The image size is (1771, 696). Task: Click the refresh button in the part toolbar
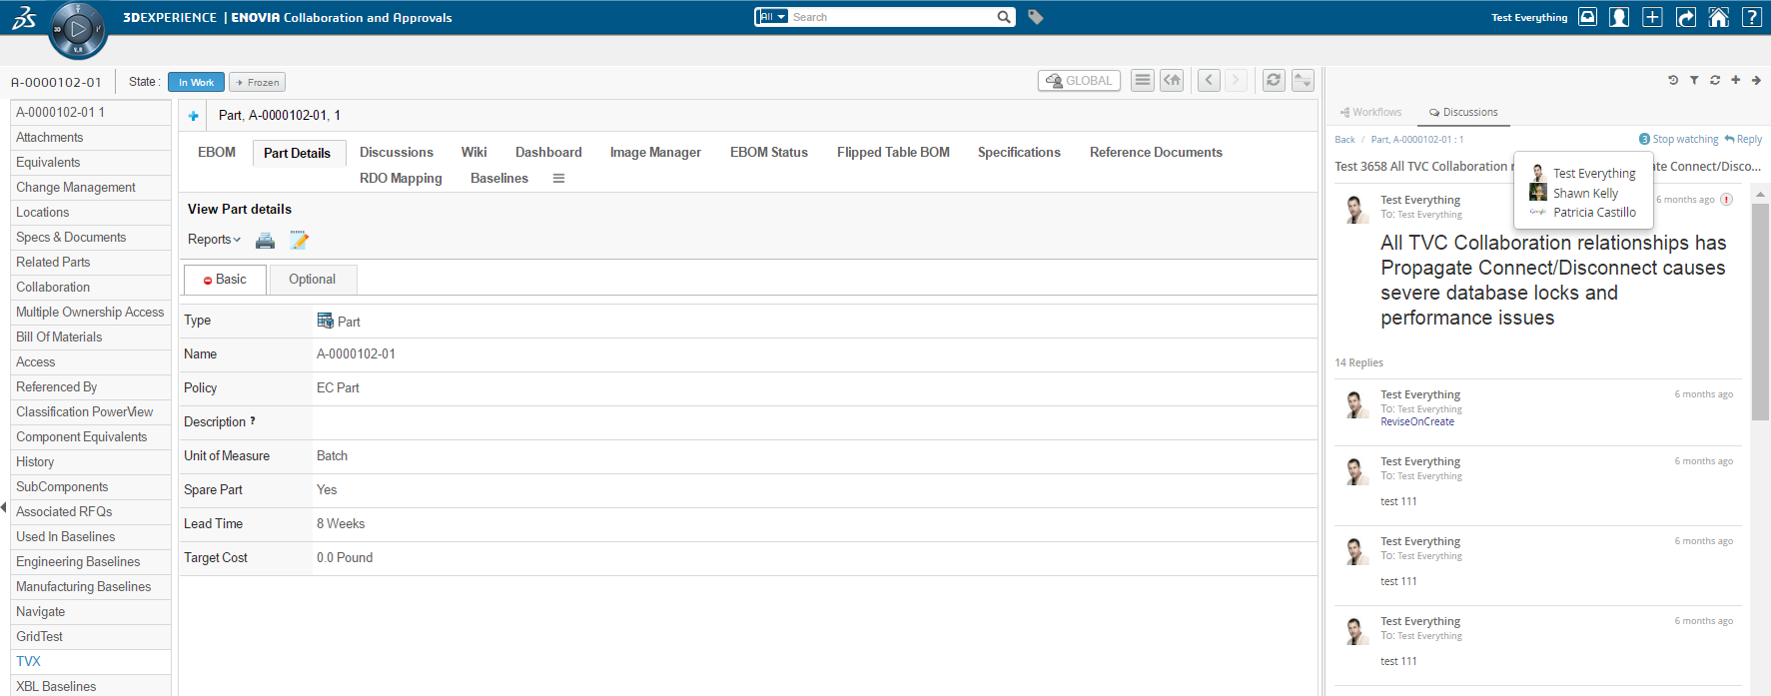[1274, 80]
